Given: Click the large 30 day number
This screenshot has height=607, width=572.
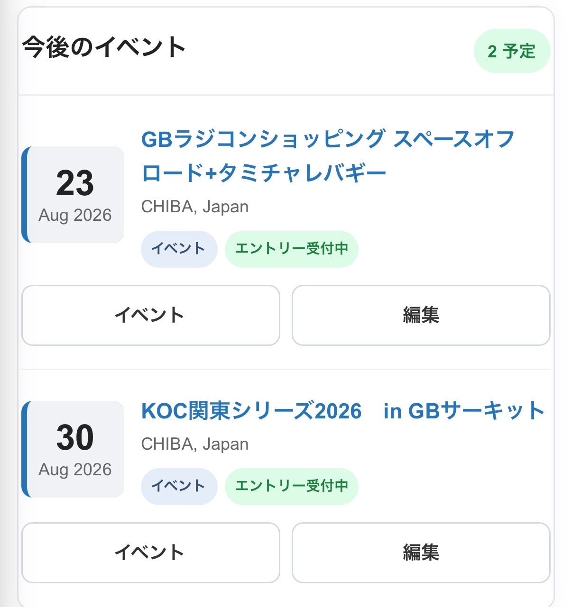Looking at the screenshot, I should 75,437.
